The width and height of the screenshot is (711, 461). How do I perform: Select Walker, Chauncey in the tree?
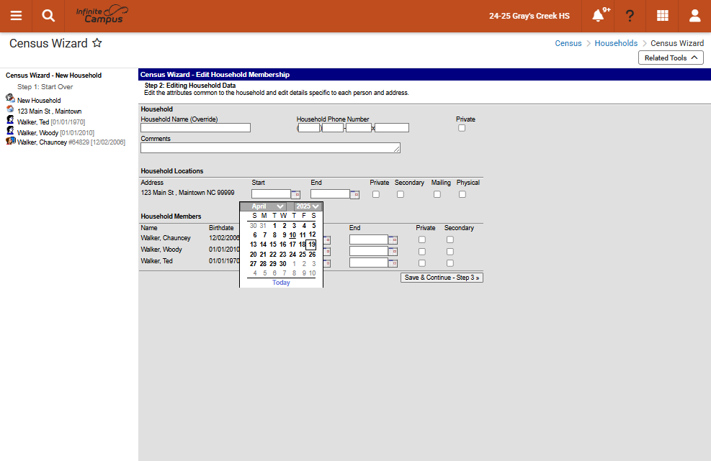tap(71, 142)
